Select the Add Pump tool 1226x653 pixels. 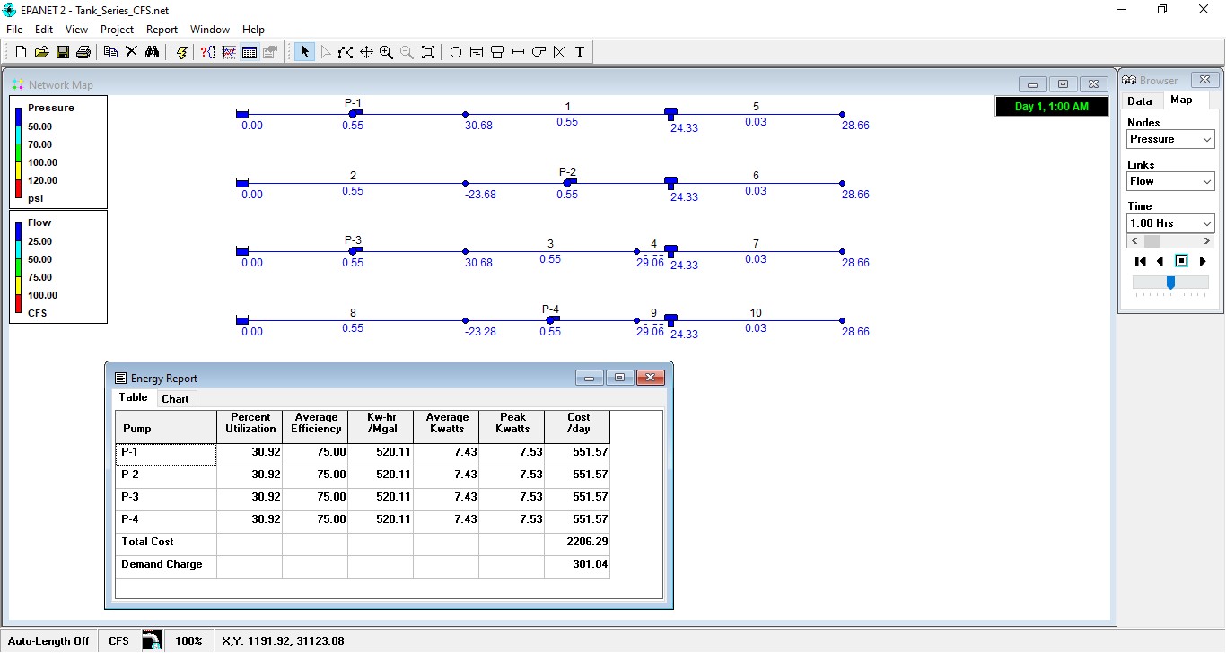coord(538,51)
